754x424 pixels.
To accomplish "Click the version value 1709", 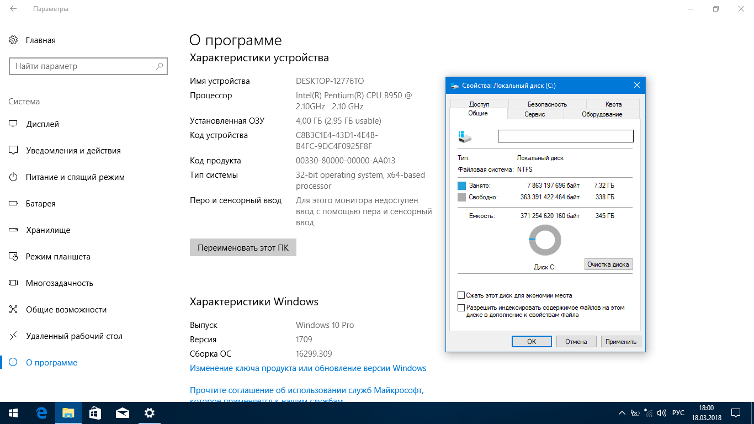I will coord(304,340).
